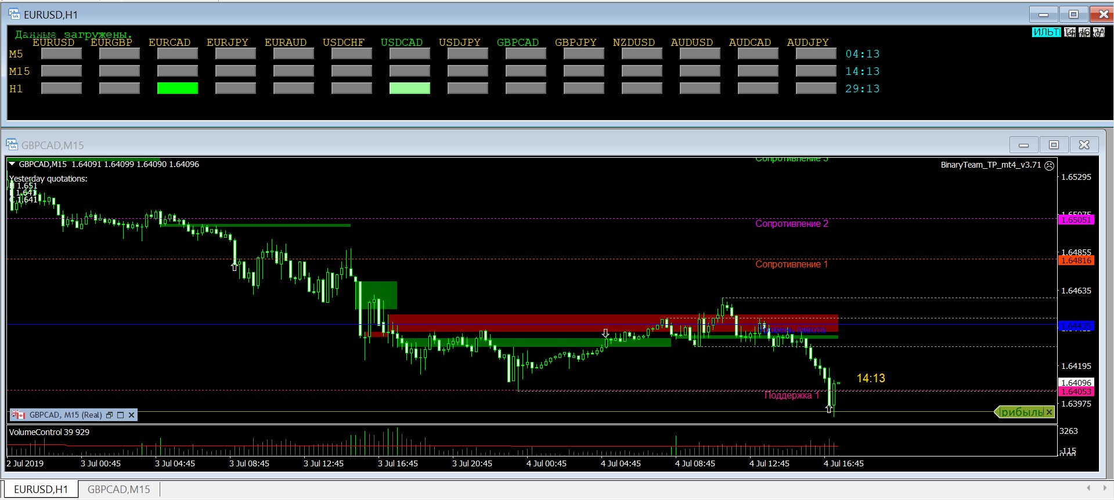Click the UK-Canada flag icon on the mini chart
1114x500 pixels.
click(19, 415)
